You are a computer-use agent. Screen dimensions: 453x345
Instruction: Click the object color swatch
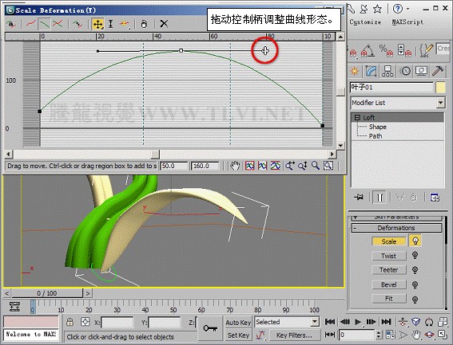pos(440,88)
